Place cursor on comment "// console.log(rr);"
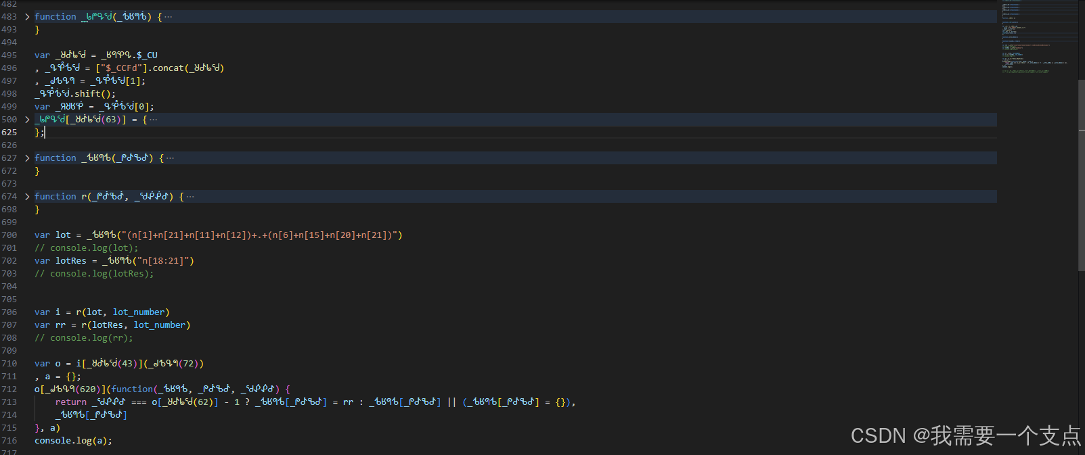This screenshot has height=455, width=1085. click(84, 338)
